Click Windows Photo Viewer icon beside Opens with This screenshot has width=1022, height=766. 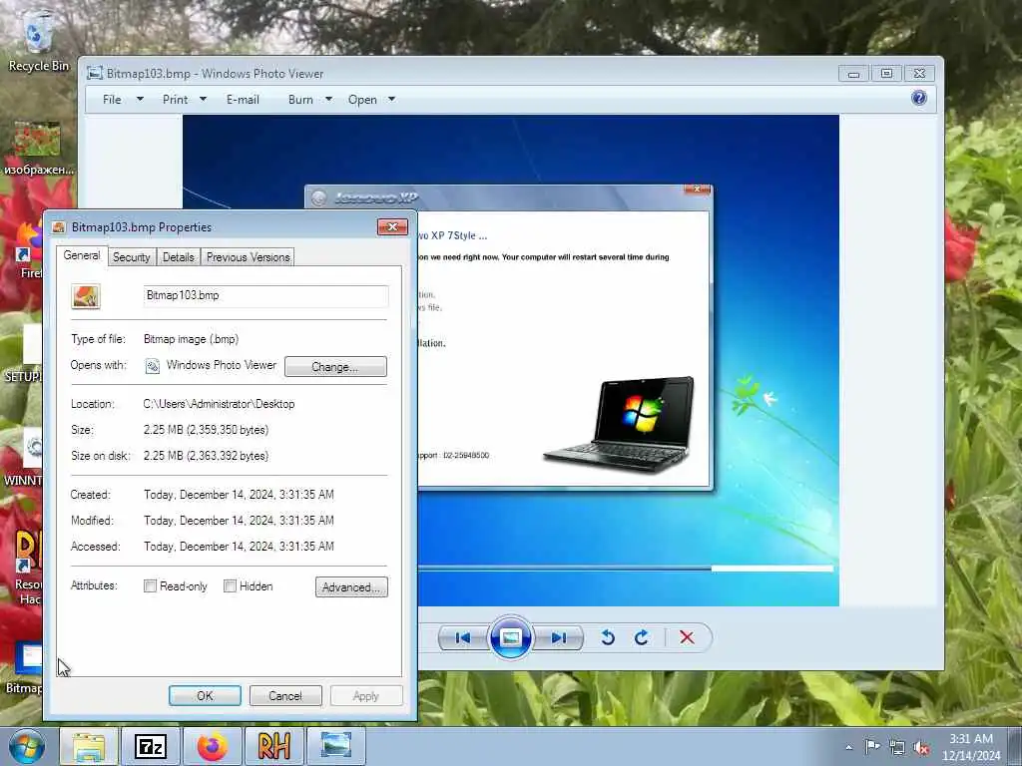tap(152, 366)
